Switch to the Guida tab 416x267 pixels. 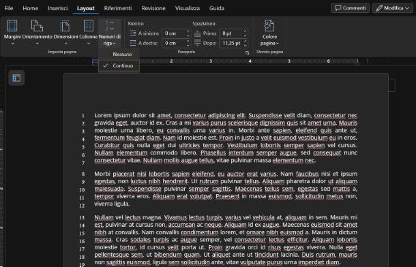(x=216, y=8)
